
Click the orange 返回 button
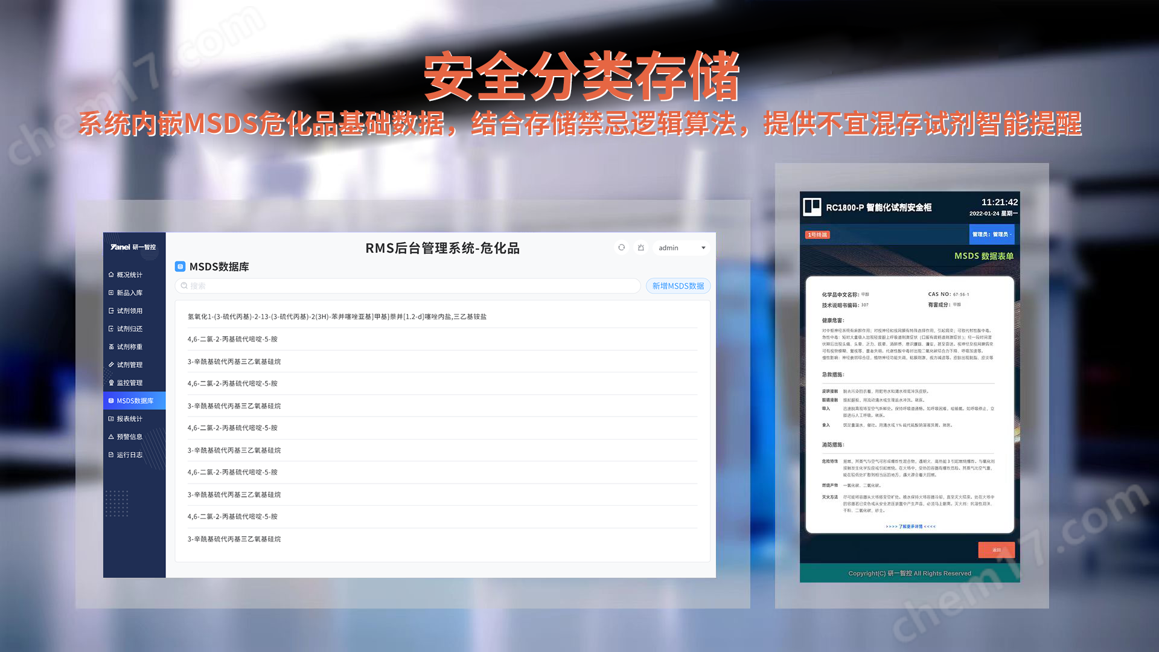996,550
